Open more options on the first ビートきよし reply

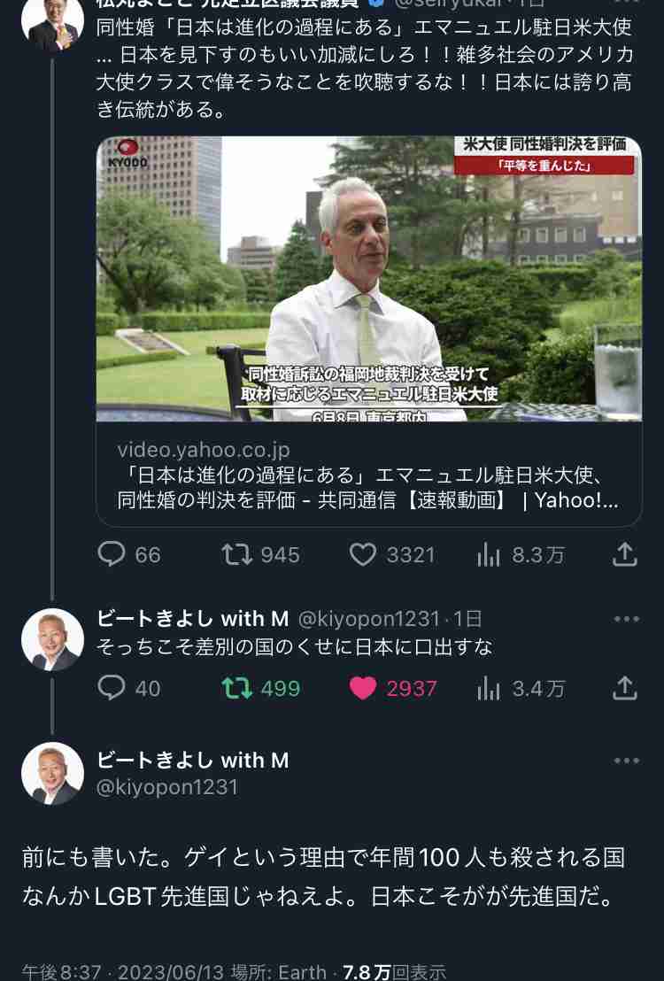point(627,619)
